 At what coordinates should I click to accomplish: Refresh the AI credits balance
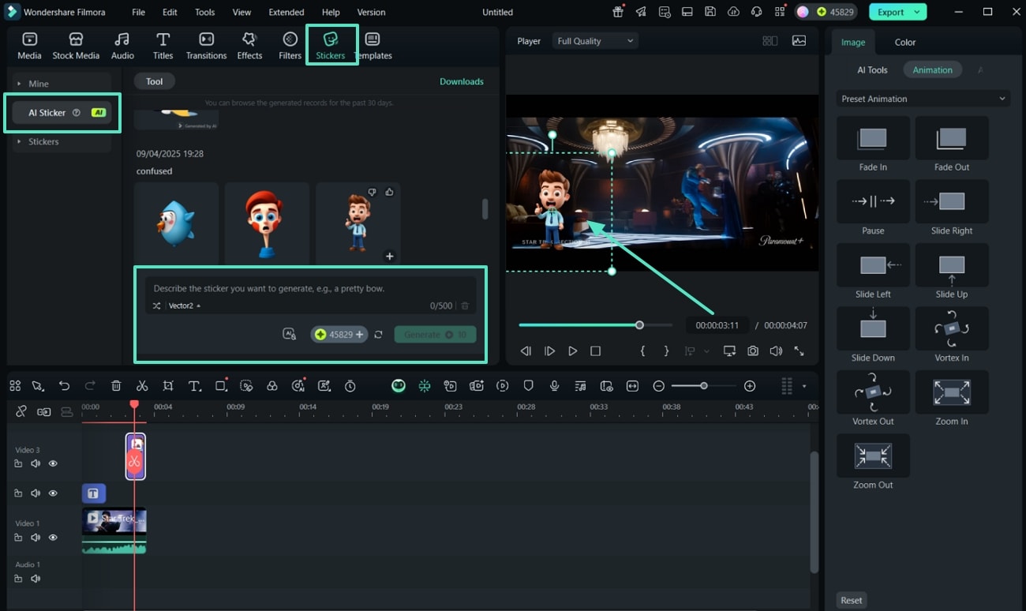click(379, 335)
